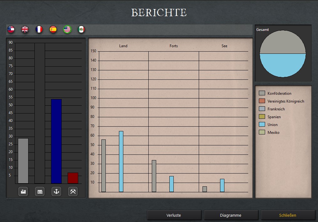
Task: Close the reports with Schließen
Action: click(x=288, y=215)
